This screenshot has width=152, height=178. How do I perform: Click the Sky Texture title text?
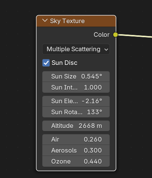[67, 21]
